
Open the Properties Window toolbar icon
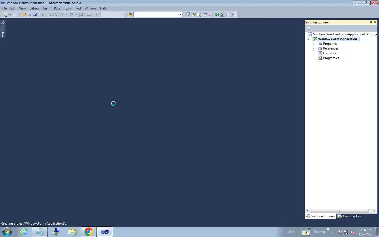[193, 14]
